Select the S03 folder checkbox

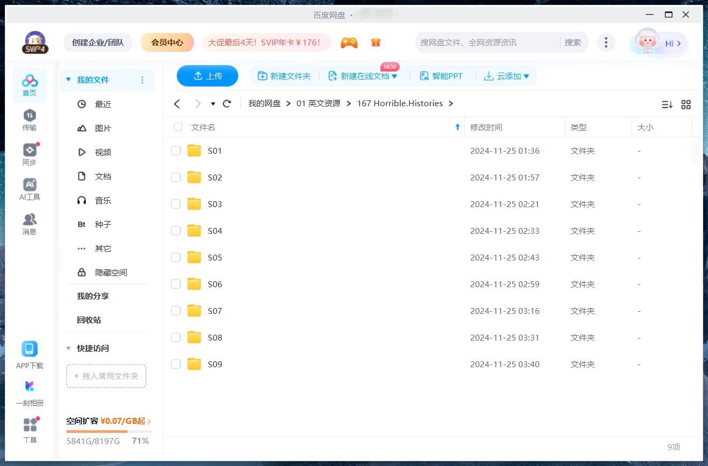(x=176, y=204)
